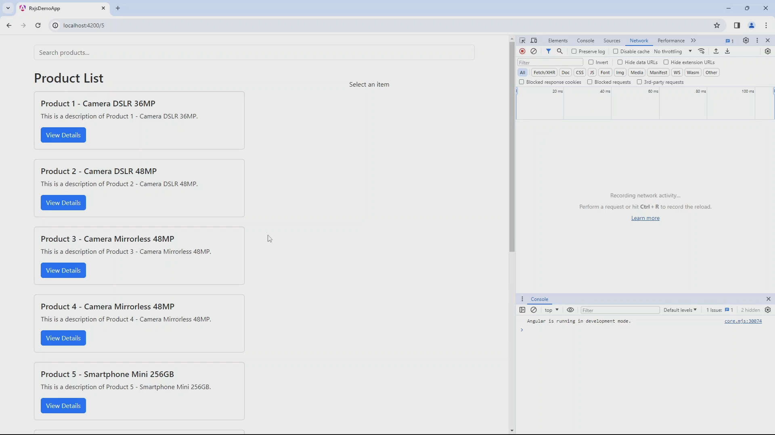Clear the network log
Viewport: 775px width, 435px height.
click(534, 51)
